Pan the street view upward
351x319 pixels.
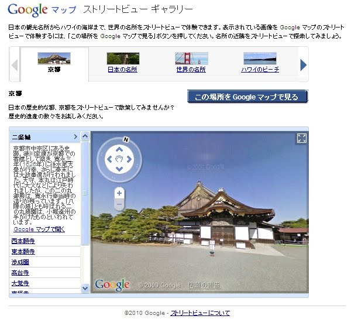[x=119, y=149]
